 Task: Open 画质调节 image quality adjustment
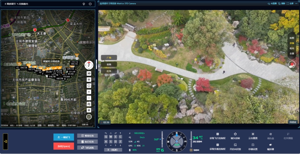[x=10, y=4]
